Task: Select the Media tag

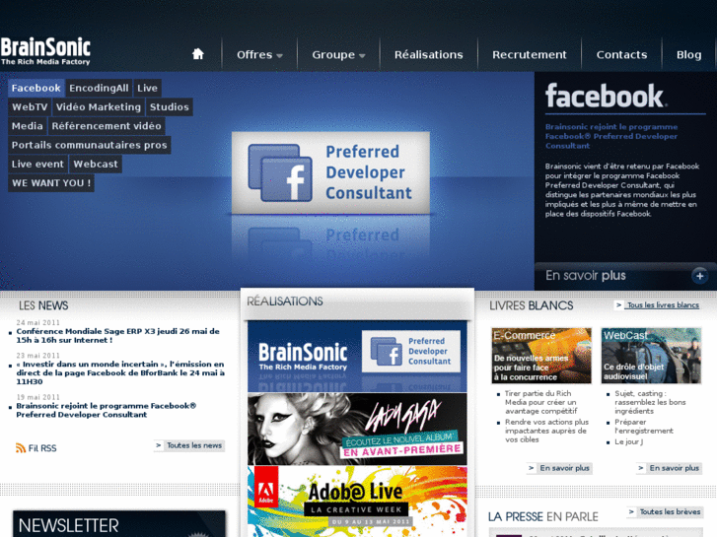Action: pyautogui.click(x=27, y=126)
